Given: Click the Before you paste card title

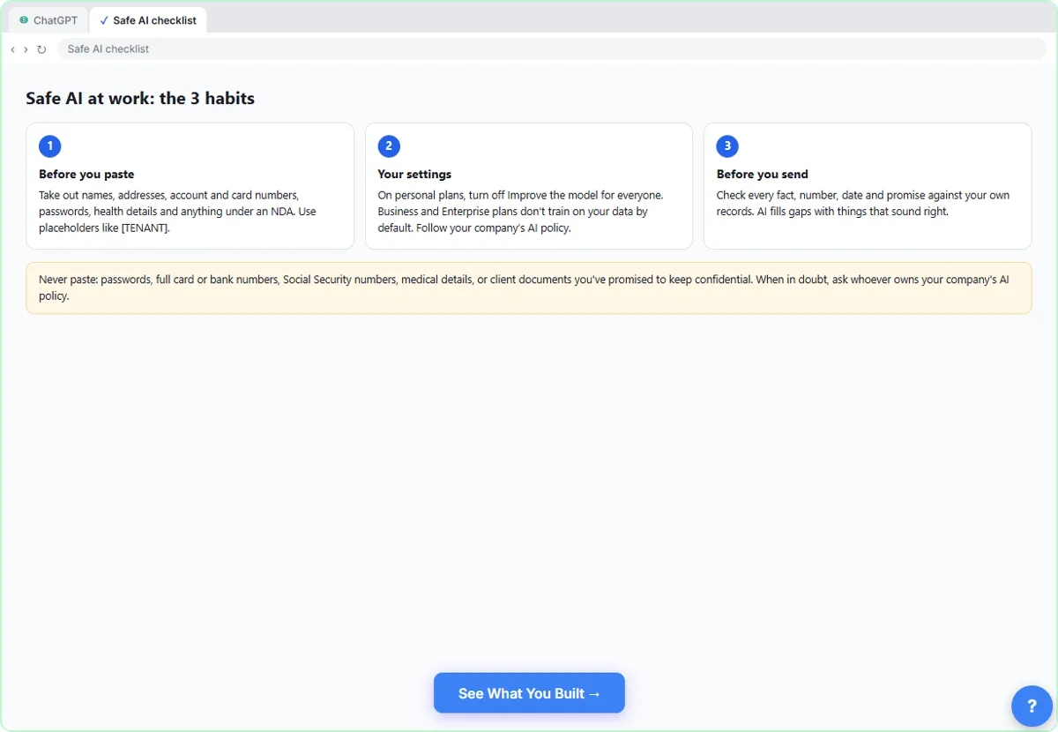Looking at the screenshot, I should coord(86,175).
